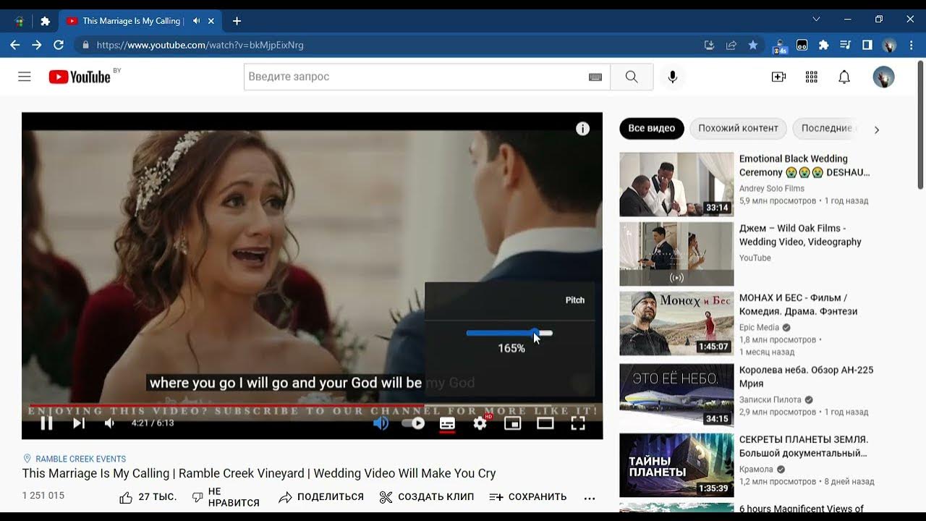Open Джем Wild Oak Films mix thumbnail
Screen dimensions: 926x521
click(676, 254)
